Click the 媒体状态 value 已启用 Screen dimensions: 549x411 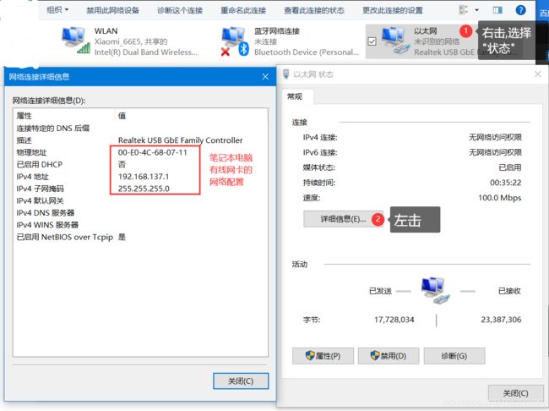(510, 167)
